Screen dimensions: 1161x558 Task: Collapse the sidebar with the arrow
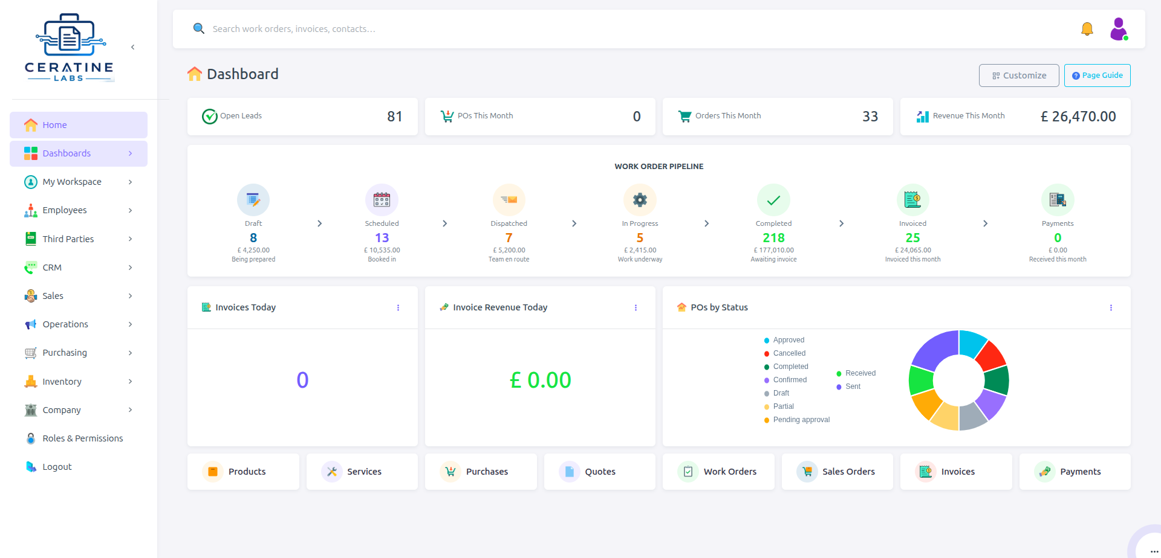tap(132, 47)
